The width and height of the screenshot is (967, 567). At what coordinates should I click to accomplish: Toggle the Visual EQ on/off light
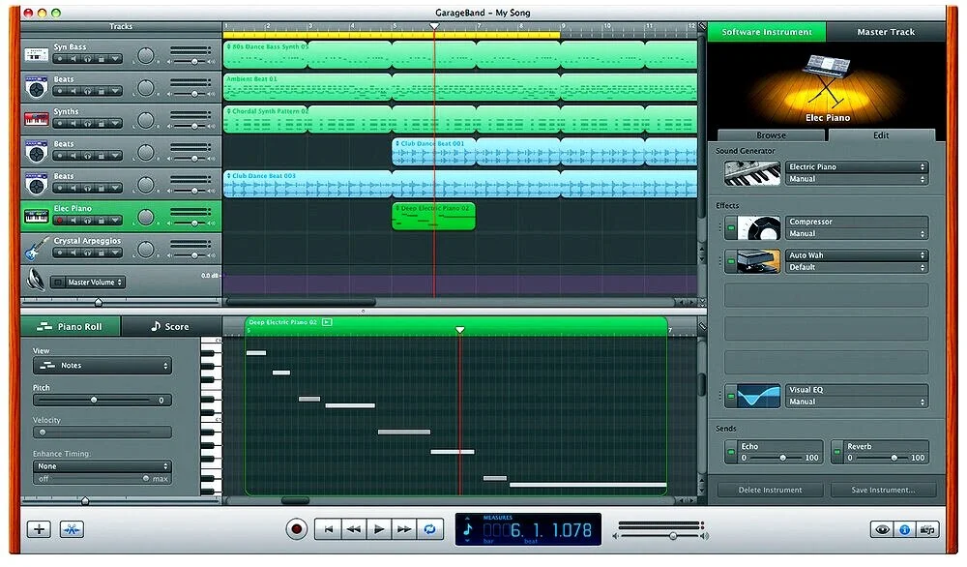click(731, 396)
